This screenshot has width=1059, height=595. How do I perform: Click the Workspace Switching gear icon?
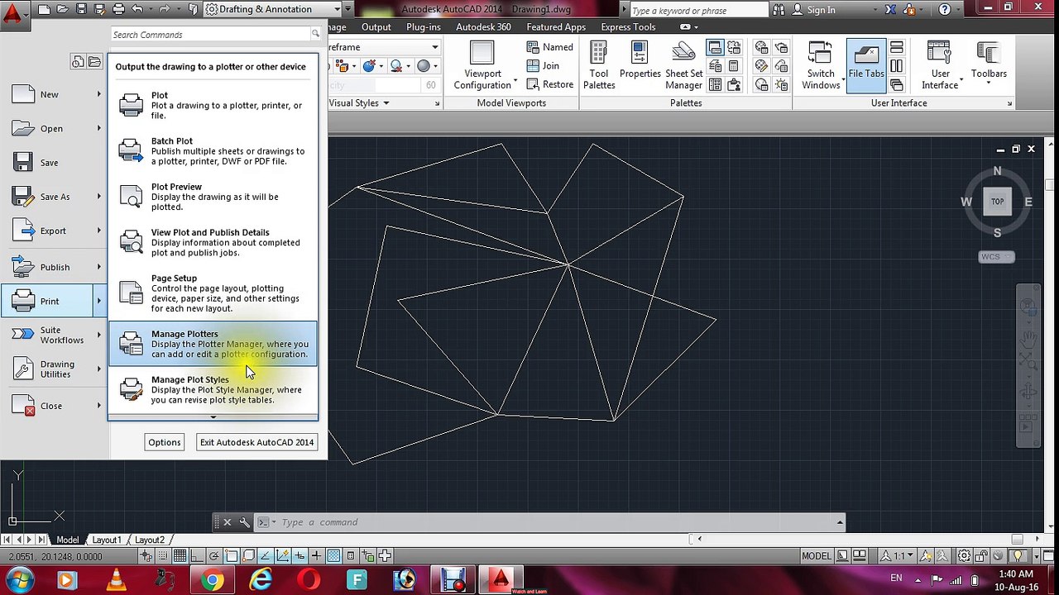964,556
